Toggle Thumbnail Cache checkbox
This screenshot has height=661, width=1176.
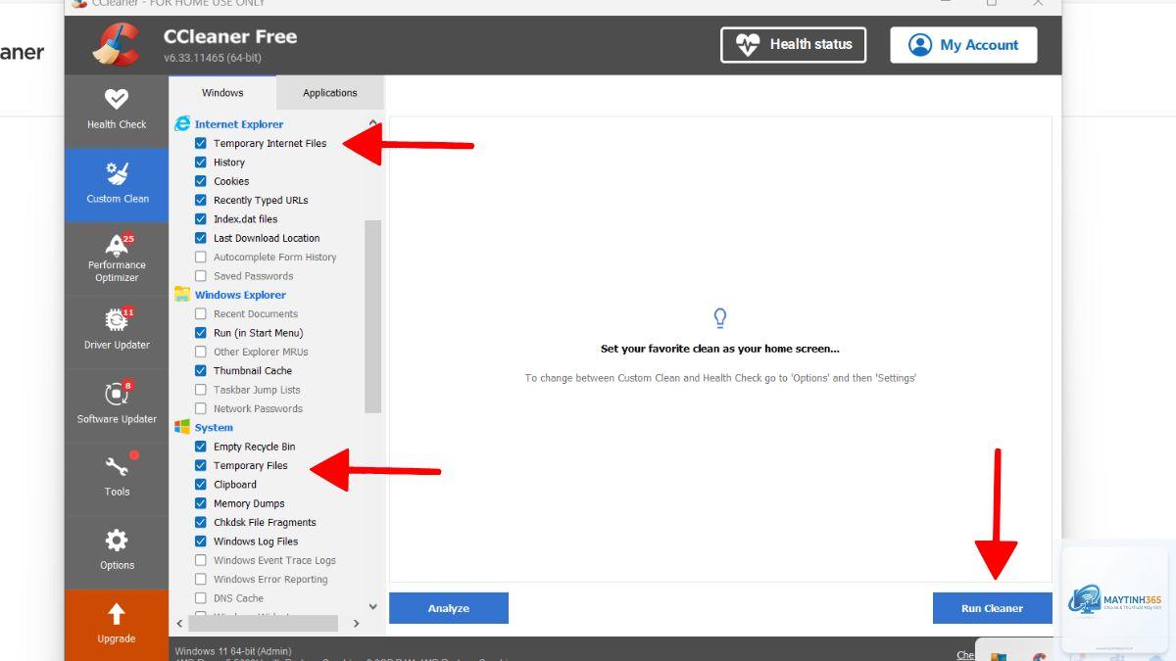coord(201,371)
